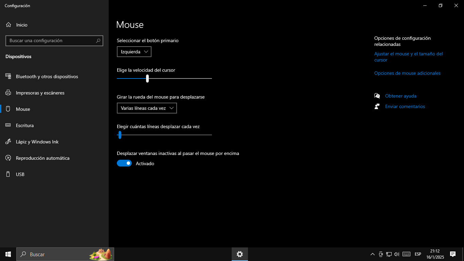
Task: Select Mouse in the sidebar menu
Action: [23, 109]
